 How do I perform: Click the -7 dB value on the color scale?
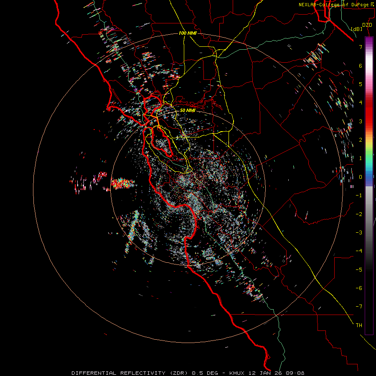tap(359, 307)
